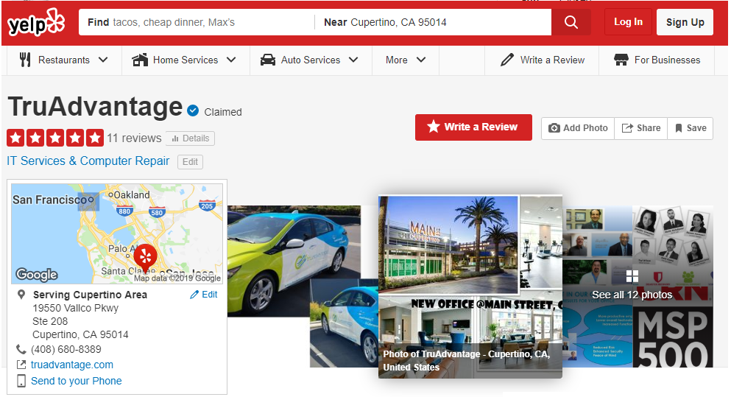
Task: Click the Claimed label
Action: pos(223,112)
